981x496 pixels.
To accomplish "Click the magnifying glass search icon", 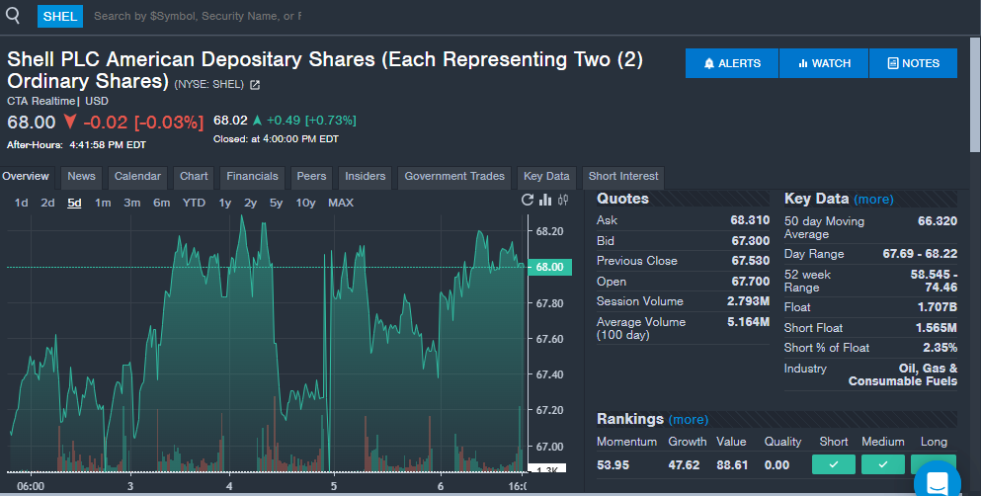I will coord(13,15).
